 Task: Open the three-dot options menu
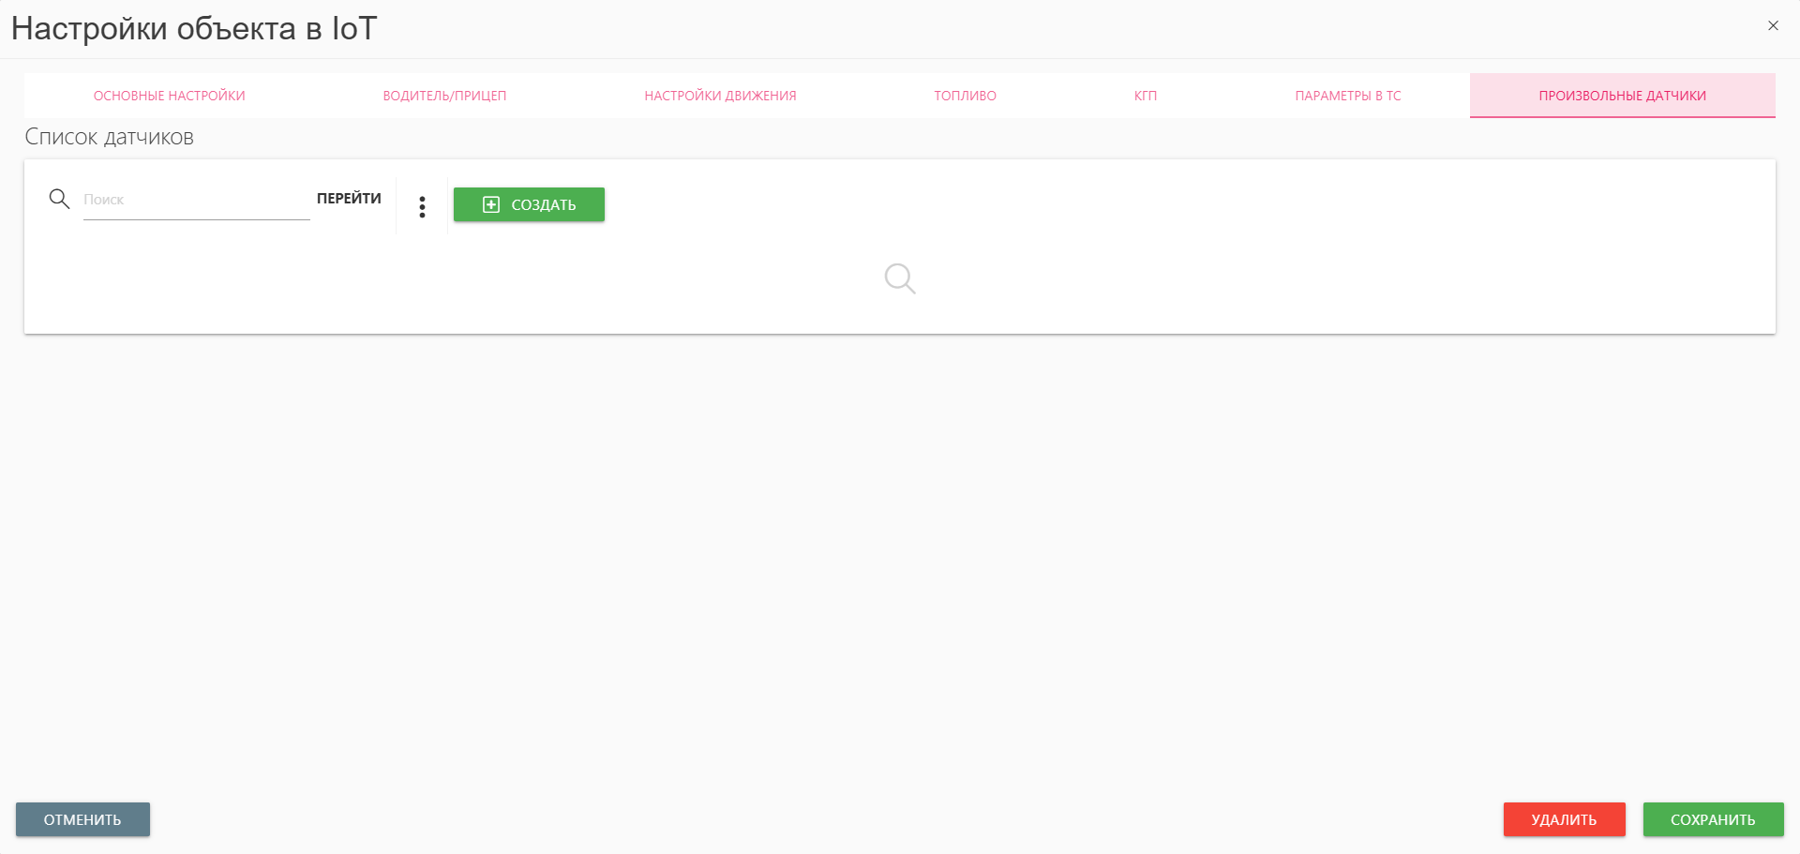(x=422, y=206)
